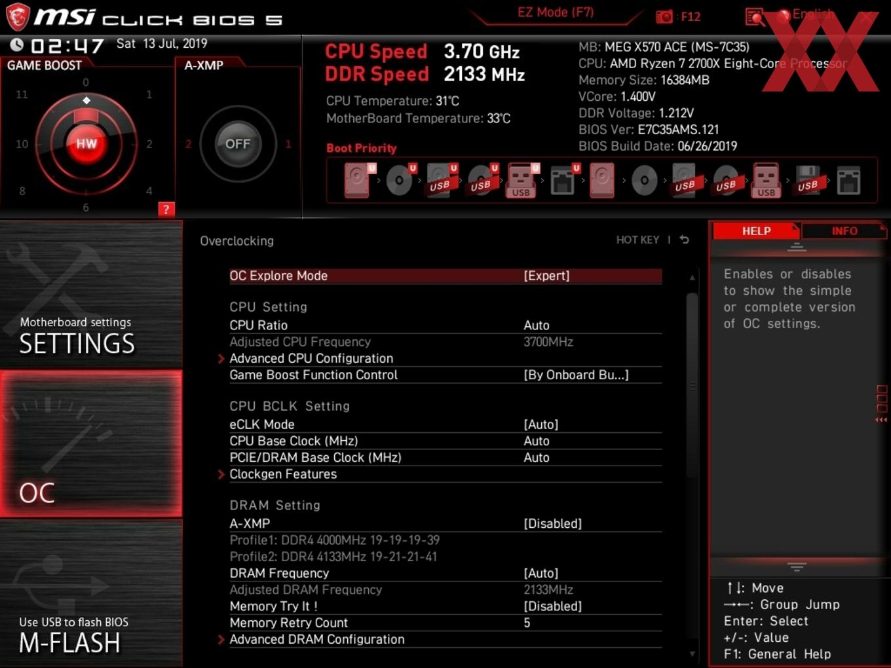
Task: Edit CPU Base Clock (MHz) value
Action: click(445, 441)
